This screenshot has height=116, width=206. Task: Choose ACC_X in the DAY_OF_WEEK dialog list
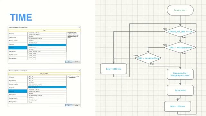(47, 76)
